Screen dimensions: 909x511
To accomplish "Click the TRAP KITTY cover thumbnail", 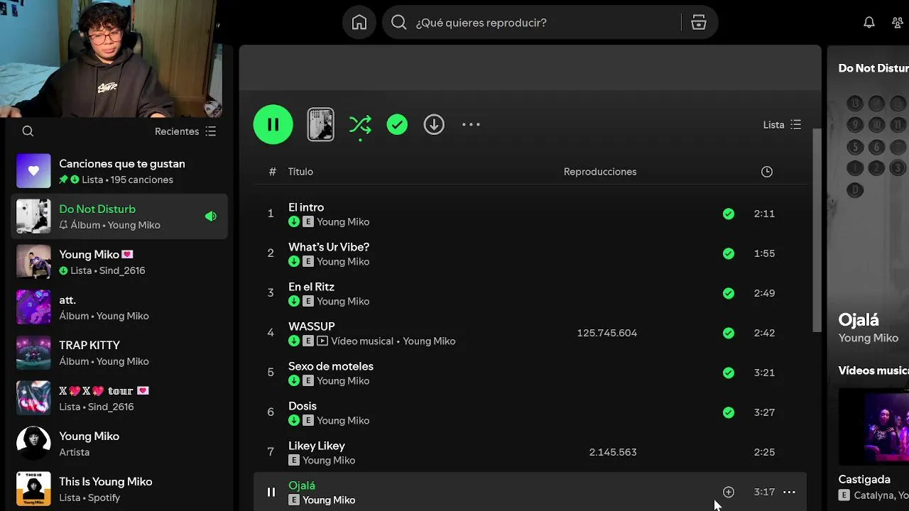I will [x=33, y=353].
